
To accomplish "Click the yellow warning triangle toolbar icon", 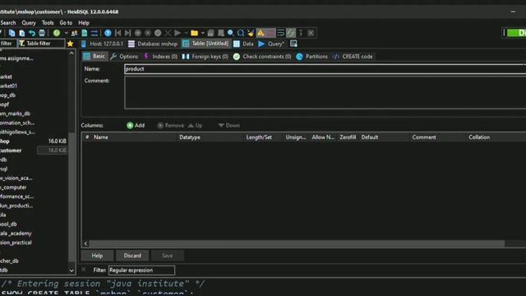I will (x=261, y=33).
